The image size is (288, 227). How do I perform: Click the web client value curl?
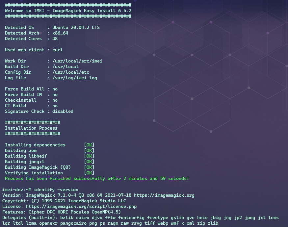58,50
